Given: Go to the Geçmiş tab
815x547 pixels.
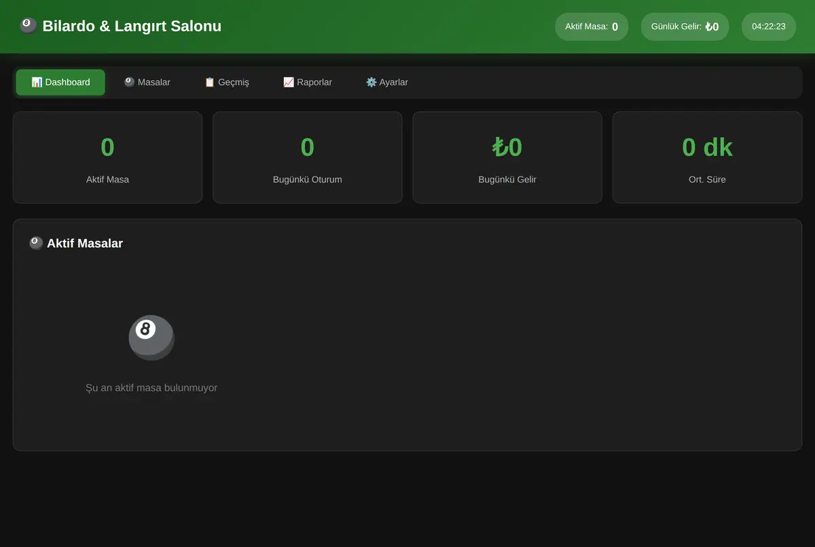Looking at the screenshot, I should click(x=227, y=82).
